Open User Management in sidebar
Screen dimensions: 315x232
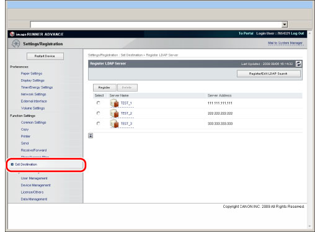pyautogui.click(x=34, y=178)
